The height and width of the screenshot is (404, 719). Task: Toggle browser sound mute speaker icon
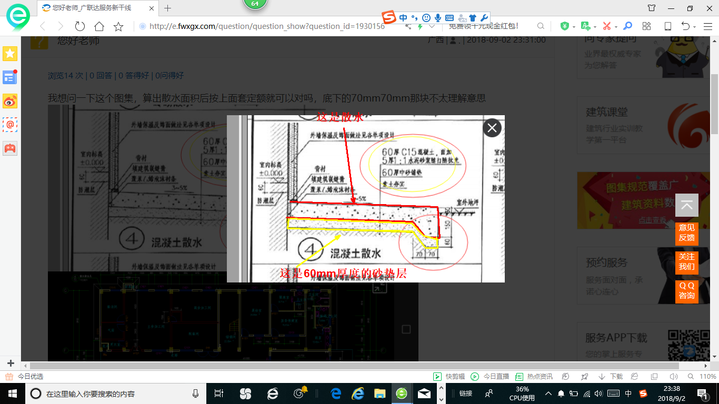[673, 377]
